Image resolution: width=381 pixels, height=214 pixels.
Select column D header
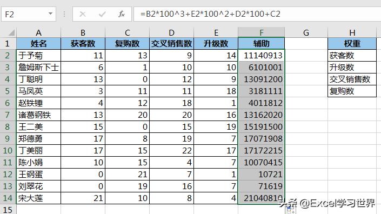pyautogui.click(x=171, y=32)
